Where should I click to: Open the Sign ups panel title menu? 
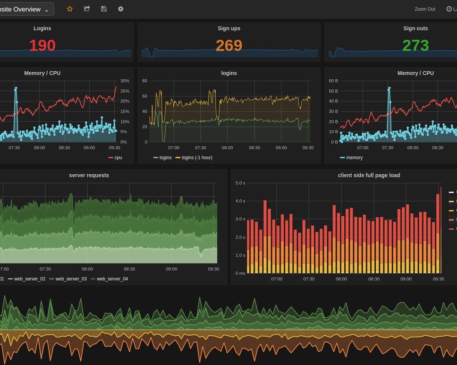229,28
